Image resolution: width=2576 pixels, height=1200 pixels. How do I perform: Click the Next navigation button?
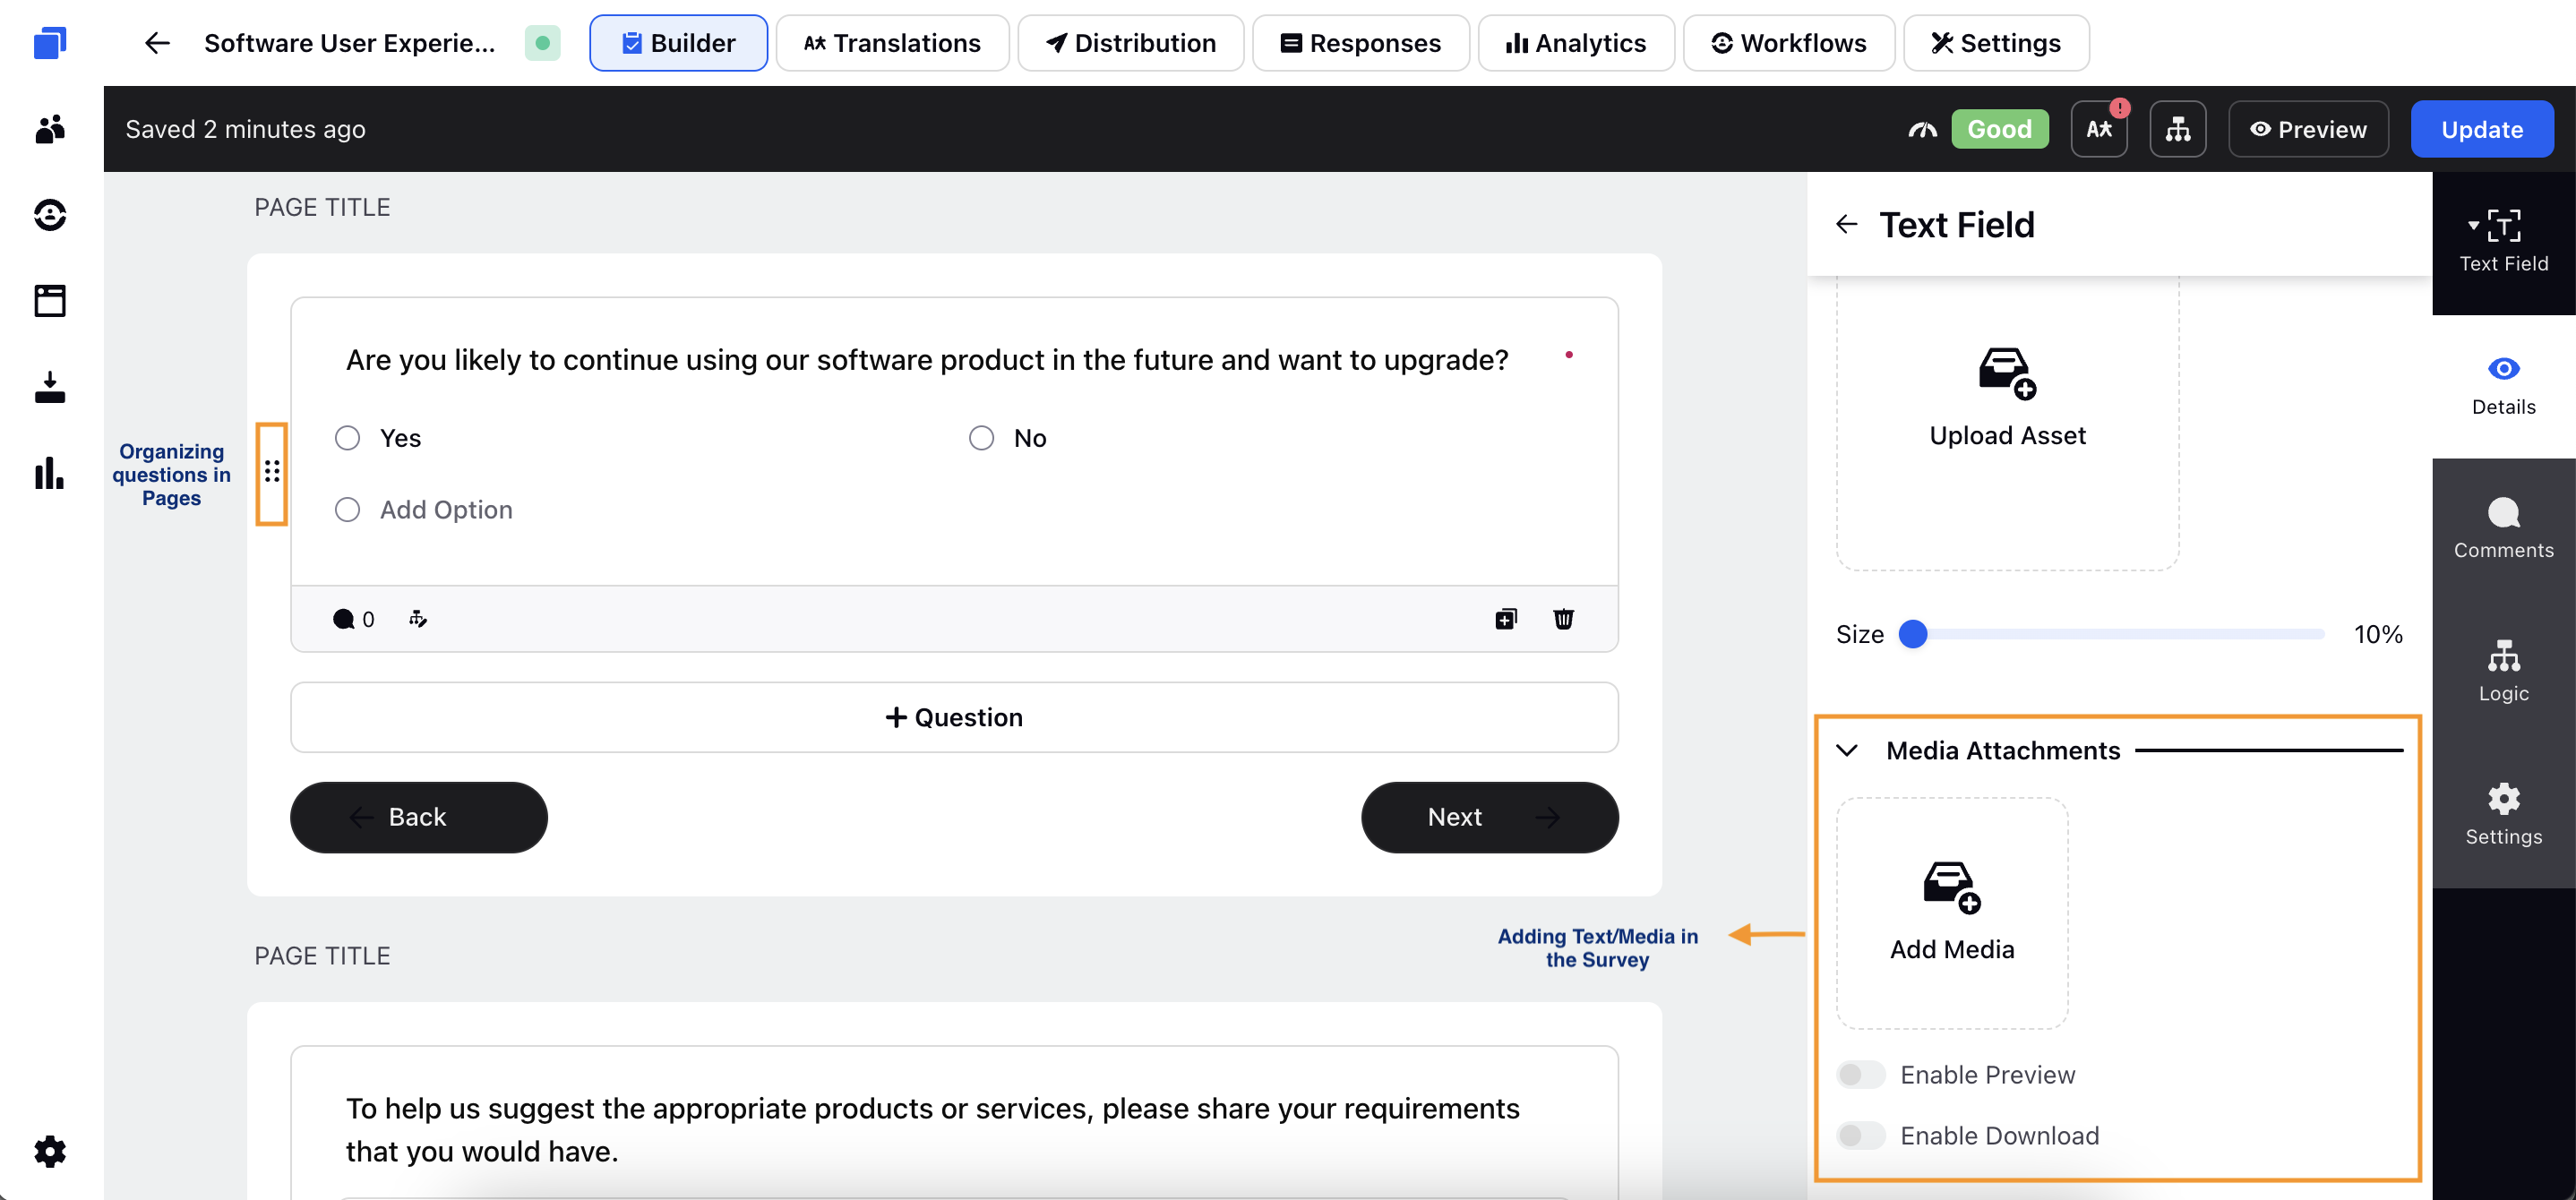click(1490, 817)
